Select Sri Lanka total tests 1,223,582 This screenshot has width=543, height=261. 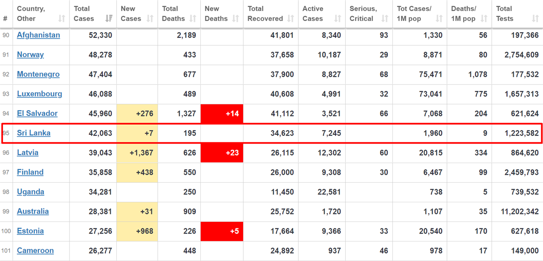(522, 133)
